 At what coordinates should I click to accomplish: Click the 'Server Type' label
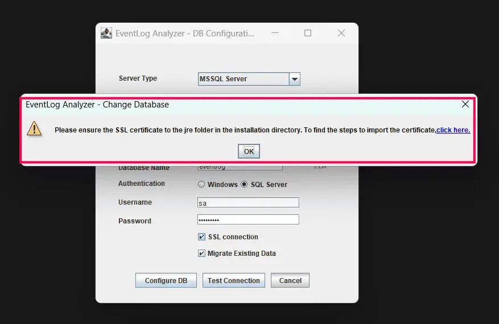[138, 78]
